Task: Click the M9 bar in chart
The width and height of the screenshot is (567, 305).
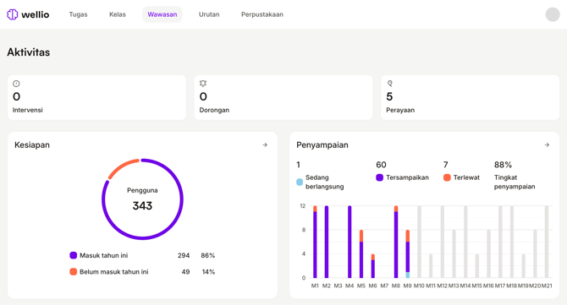Action: [x=408, y=253]
